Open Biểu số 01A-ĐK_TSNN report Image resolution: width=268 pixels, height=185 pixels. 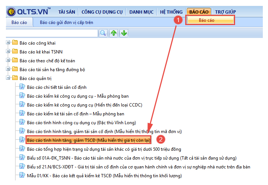[132, 158]
